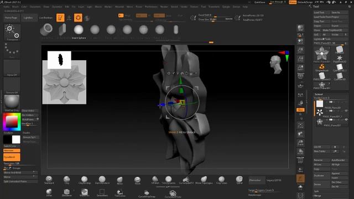Choose the hollow cylinder insert mesh
Viewport: 354px width, 199px height.
[46, 30]
